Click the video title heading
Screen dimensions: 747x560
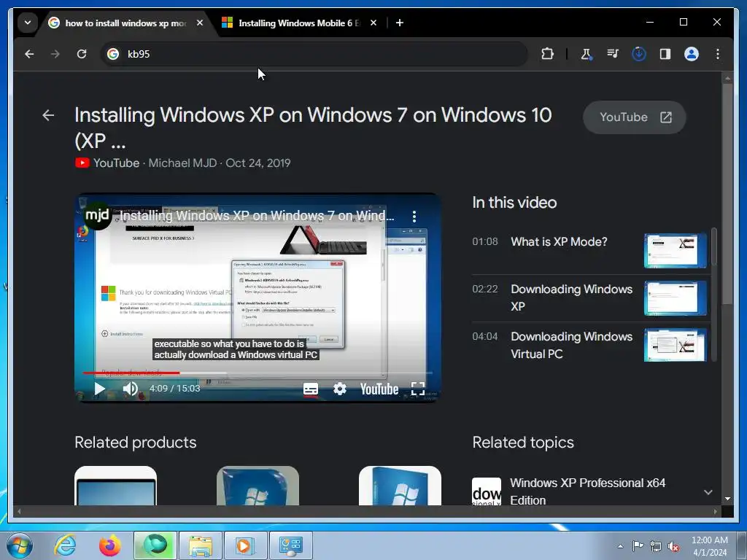click(313, 128)
